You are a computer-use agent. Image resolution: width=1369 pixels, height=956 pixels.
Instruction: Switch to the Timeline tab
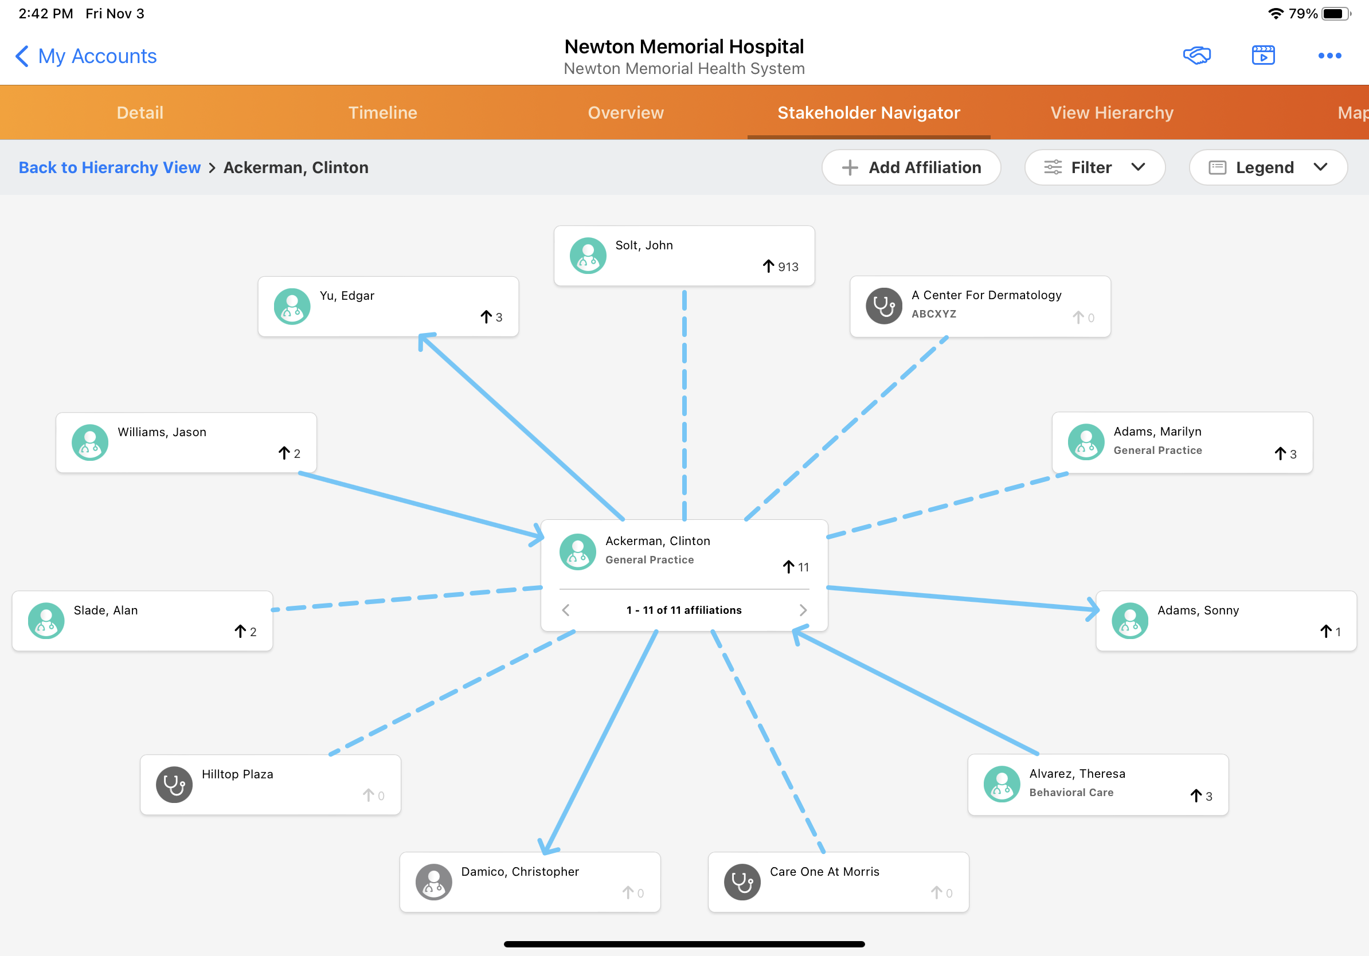coord(382,113)
